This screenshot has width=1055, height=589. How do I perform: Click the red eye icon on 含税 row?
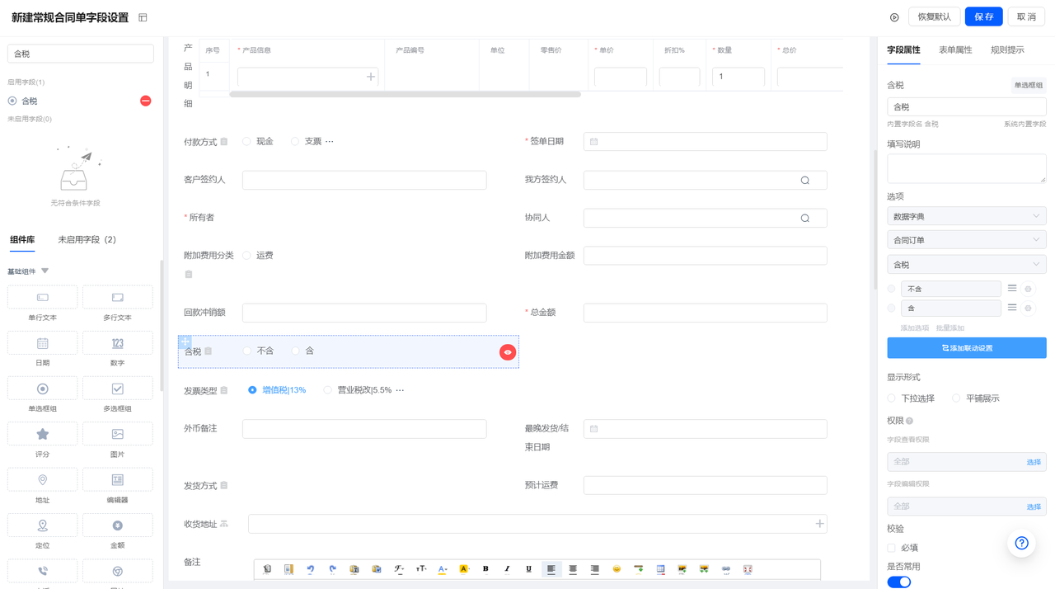coord(508,352)
